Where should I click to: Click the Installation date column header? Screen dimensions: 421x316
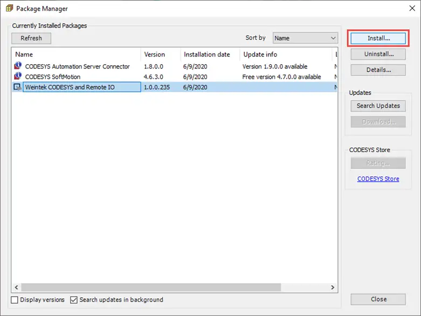(x=210, y=54)
